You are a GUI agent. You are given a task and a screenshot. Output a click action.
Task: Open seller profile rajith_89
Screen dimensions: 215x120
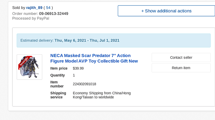34,8
